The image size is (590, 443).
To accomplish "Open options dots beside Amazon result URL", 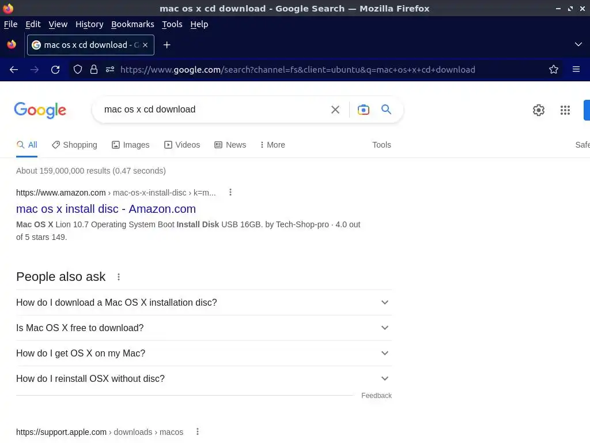I will pyautogui.click(x=230, y=193).
